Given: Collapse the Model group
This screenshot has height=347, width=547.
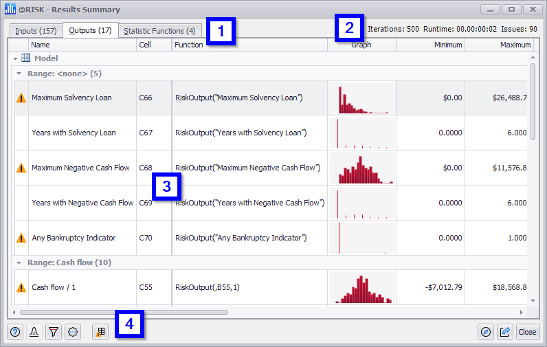Looking at the screenshot, I should click(x=16, y=59).
